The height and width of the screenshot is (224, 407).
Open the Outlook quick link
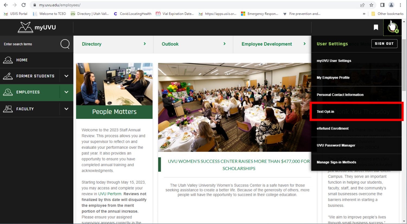coord(193,44)
